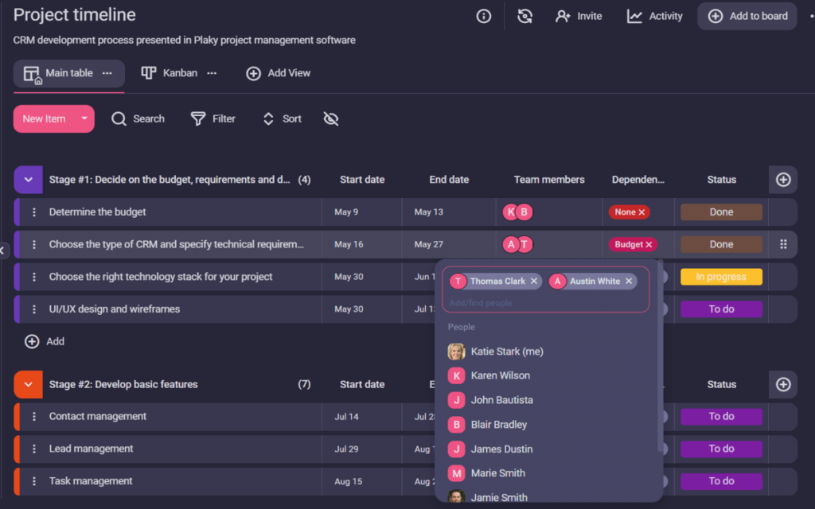Open New Item dropdown arrow

click(x=84, y=119)
